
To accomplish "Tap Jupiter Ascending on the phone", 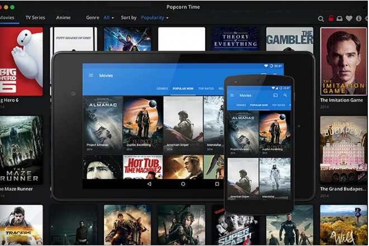I will pos(275,133).
